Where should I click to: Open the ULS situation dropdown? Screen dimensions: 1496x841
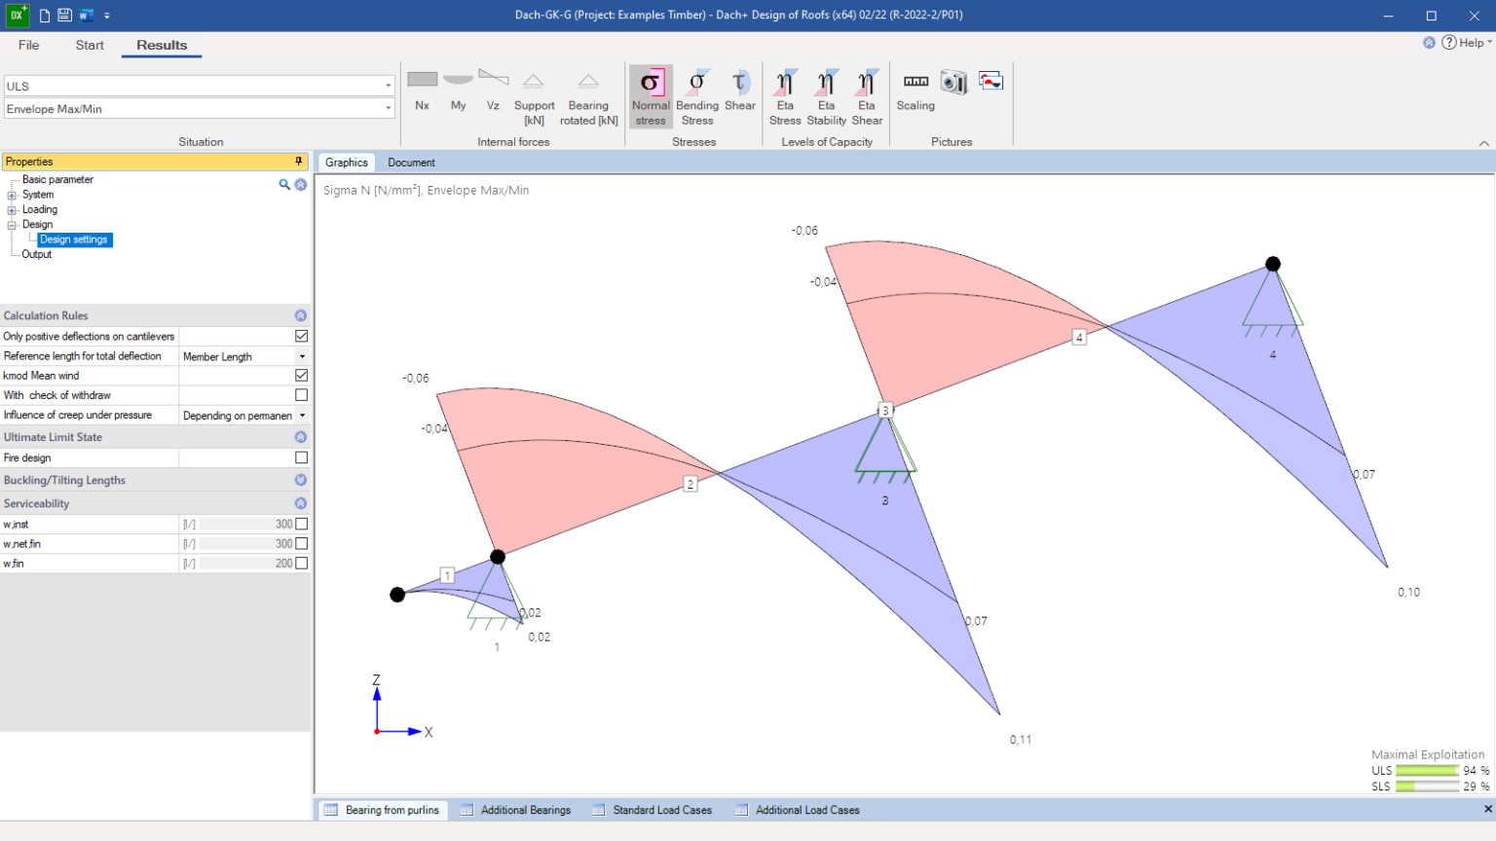[388, 87]
